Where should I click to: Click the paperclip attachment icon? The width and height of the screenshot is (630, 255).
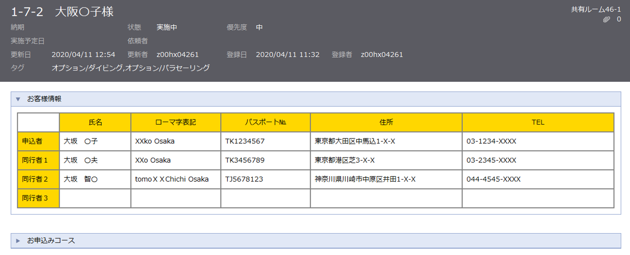click(x=606, y=19)
